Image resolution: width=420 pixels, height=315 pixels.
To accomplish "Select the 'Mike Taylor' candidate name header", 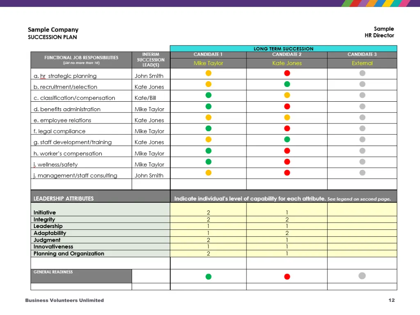I will coord(208,63).
